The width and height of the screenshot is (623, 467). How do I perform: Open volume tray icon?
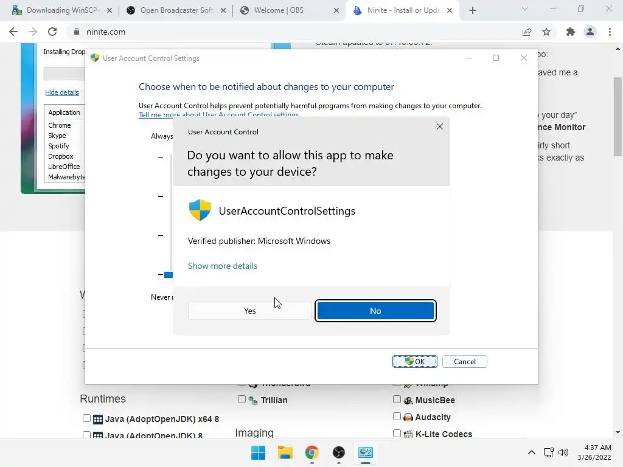(x=563, y=452)
